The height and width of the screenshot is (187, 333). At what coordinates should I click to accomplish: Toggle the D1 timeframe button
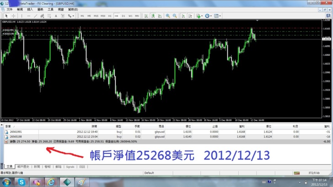coord(124,16)
